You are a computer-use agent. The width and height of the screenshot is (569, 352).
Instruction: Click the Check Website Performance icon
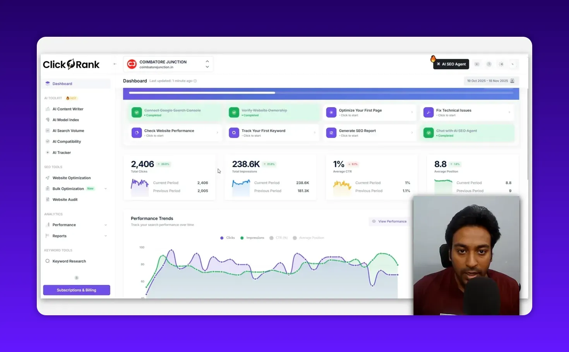point(136,133)
